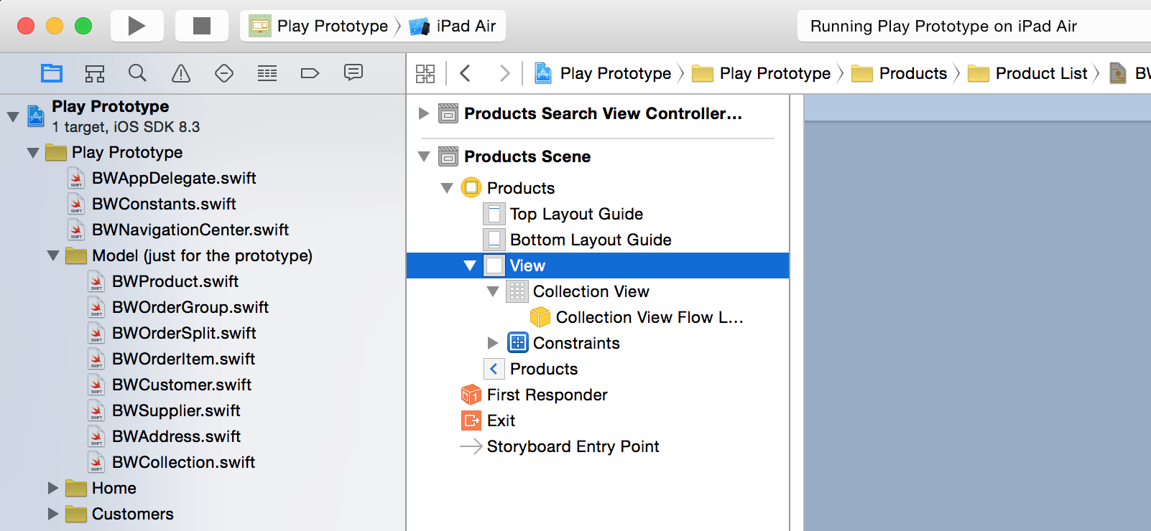Collapse the selected View node
This screenshot has width=1151, height=531.
click(470, 265)
